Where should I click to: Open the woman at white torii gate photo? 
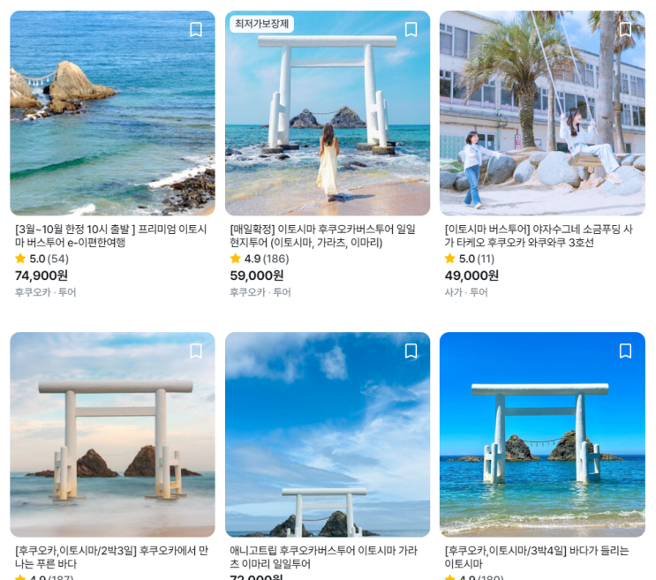pos(328,113)
